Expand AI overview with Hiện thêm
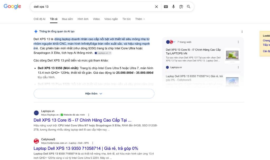Viewport: 270px width, 160px height. [94, 94]
